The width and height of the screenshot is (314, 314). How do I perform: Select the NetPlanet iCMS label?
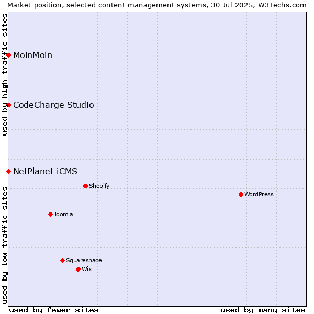[x=45, y=172]
